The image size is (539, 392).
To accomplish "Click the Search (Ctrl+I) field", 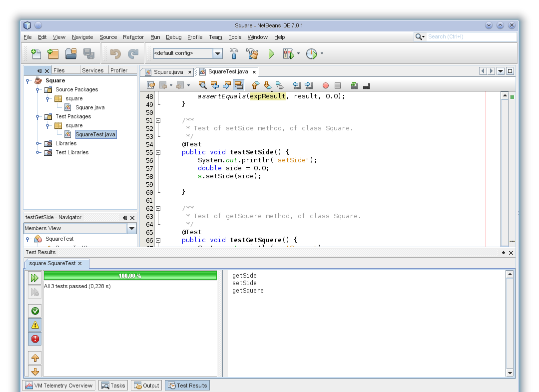I will pos(471,37).
